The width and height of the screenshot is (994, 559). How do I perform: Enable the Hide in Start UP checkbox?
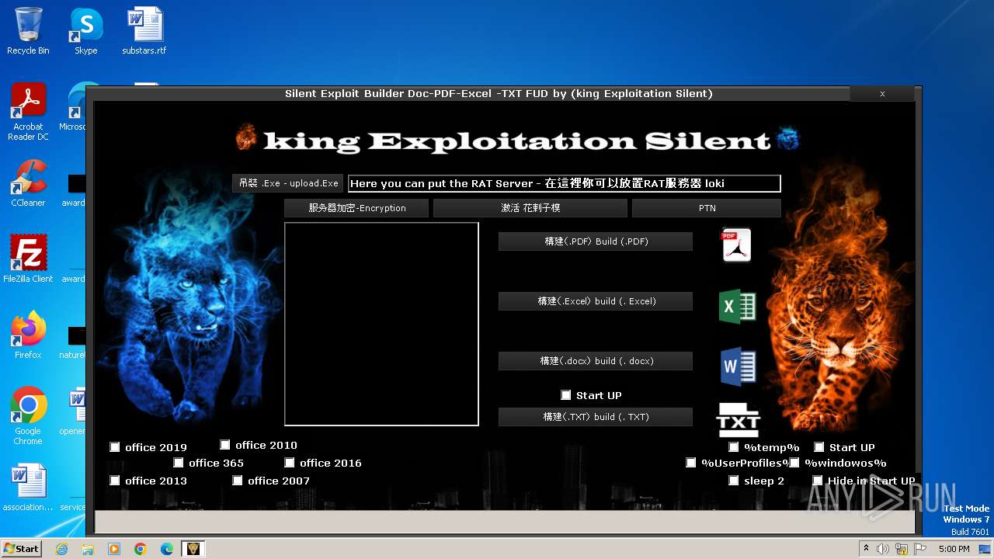818,481
